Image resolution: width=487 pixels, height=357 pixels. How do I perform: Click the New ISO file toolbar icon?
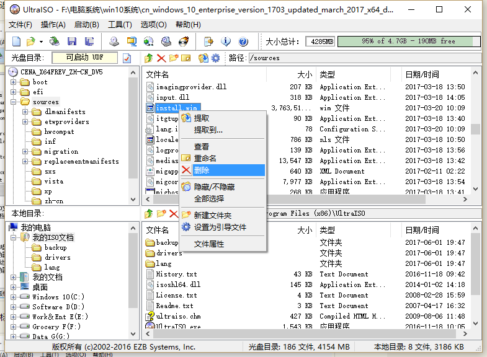17,42
